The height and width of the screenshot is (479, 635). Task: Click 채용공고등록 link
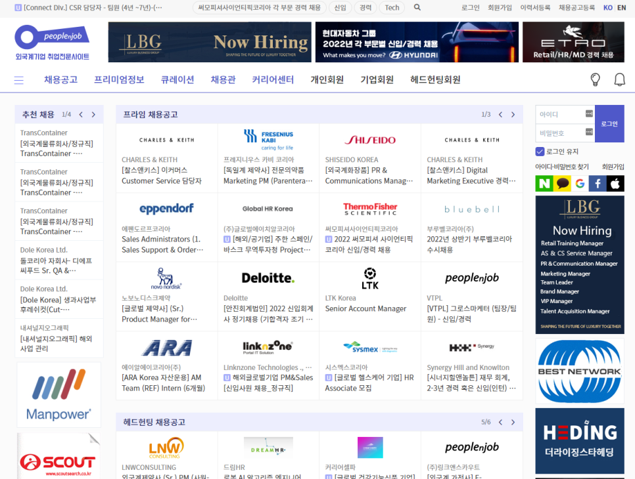click(576, 8)
